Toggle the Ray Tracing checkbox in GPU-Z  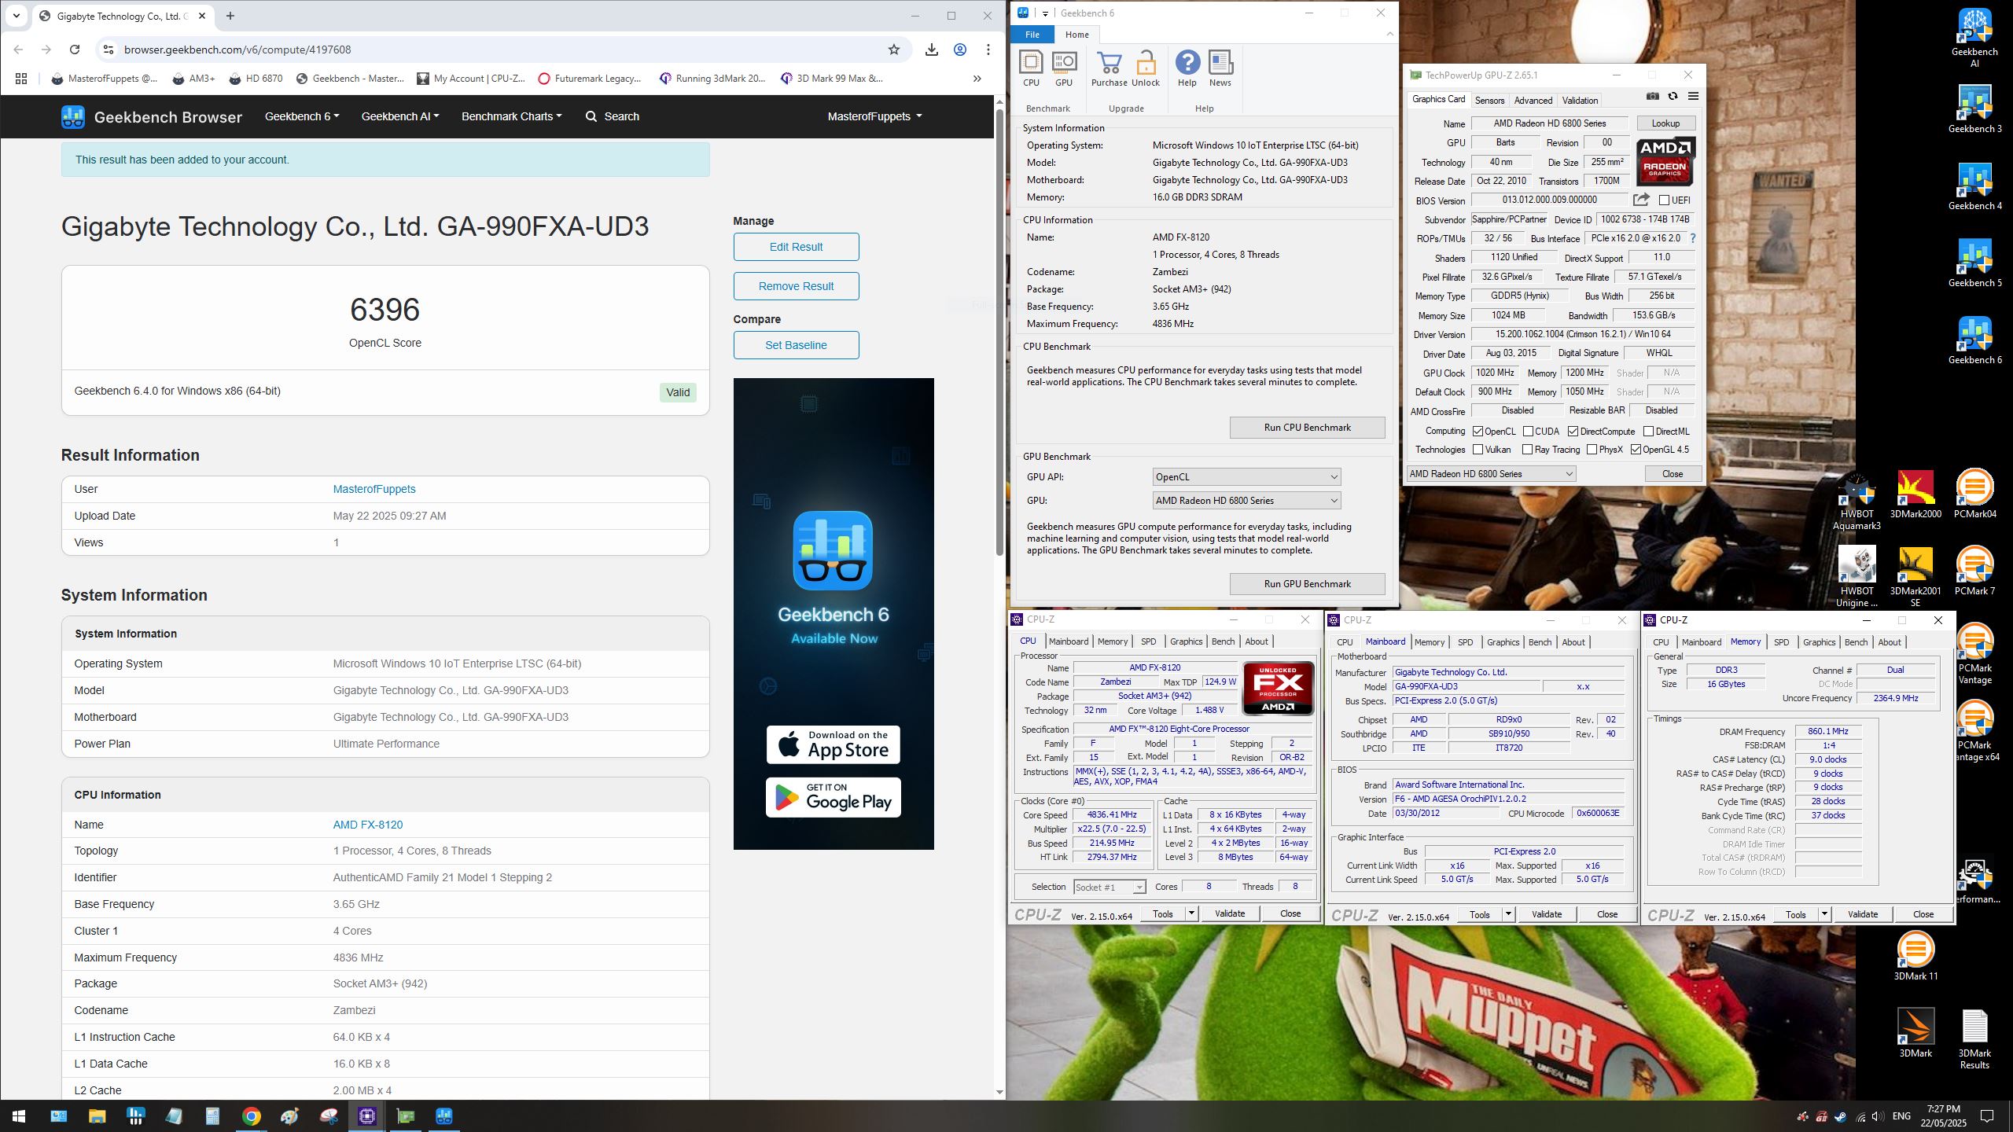click(x=1527, y=450)
